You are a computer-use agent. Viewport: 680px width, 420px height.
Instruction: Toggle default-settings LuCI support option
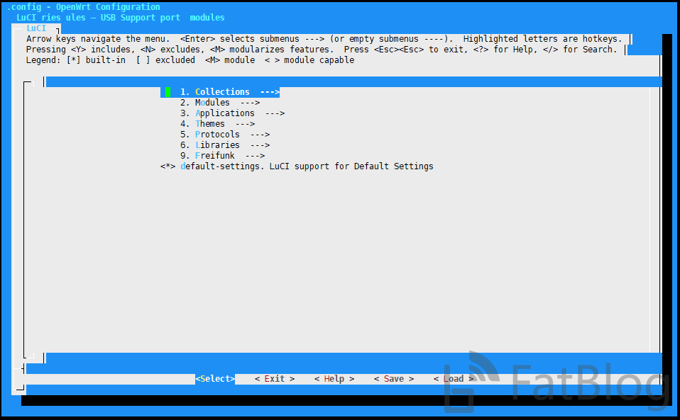[297, 166]
